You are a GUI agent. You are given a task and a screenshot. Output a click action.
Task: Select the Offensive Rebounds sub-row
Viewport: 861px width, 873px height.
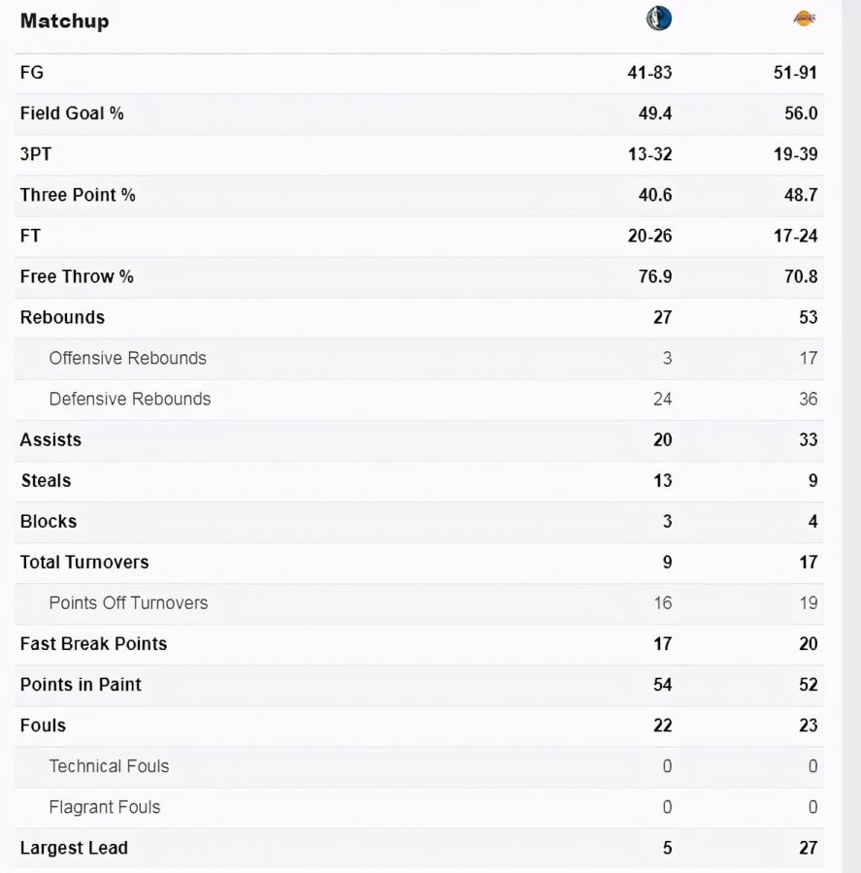pos(127,358)
